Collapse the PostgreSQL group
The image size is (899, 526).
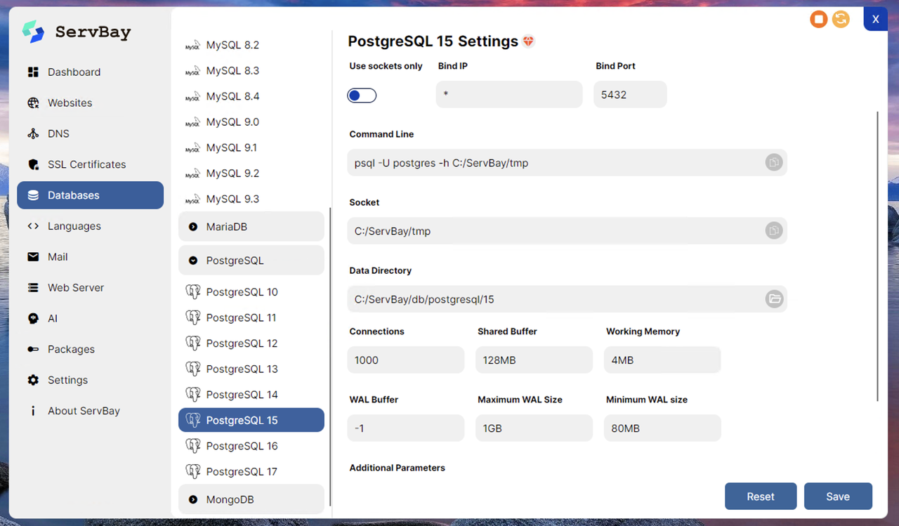[x=251, y=260]
